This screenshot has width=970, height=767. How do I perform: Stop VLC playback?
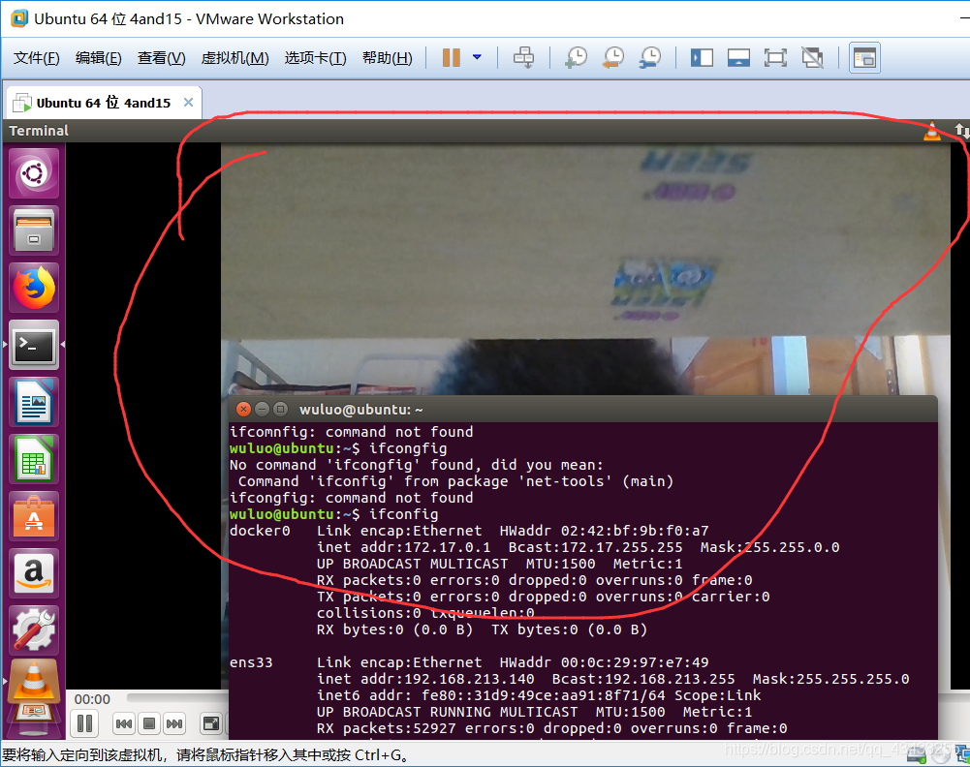(x=149, y=723)
